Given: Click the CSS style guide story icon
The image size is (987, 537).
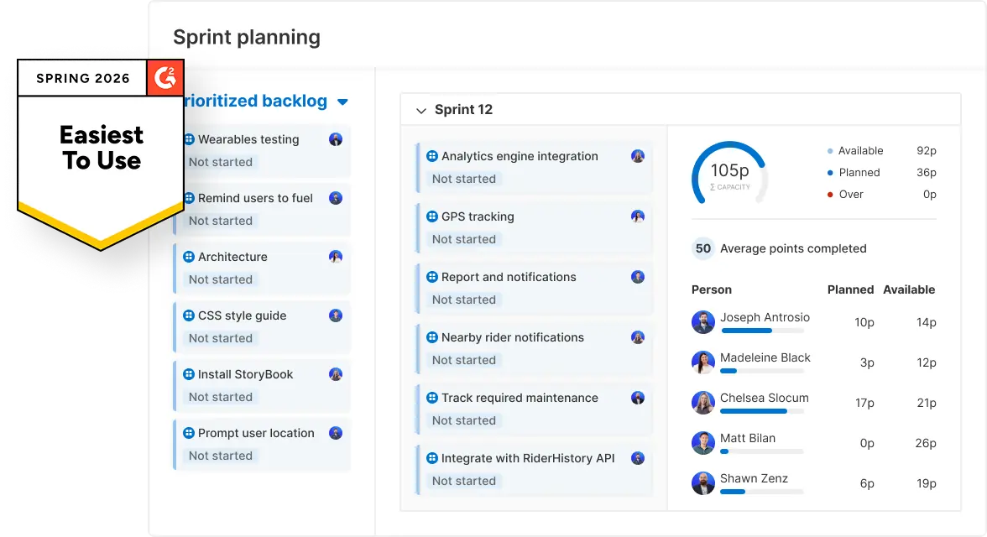Looking at the screenshot, I should [189, 315].
